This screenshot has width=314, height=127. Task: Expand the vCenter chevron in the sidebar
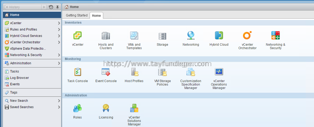59,23
